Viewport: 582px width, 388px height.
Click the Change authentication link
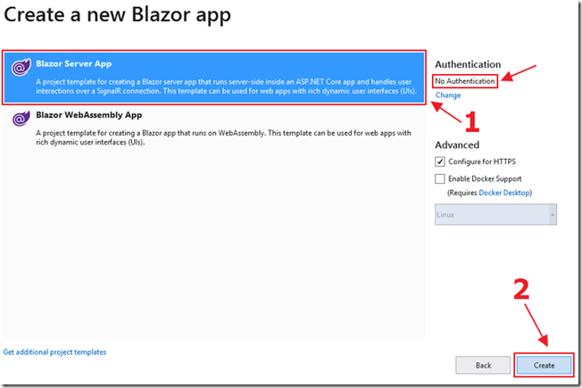pyautogui.click(x=448, y=95)
